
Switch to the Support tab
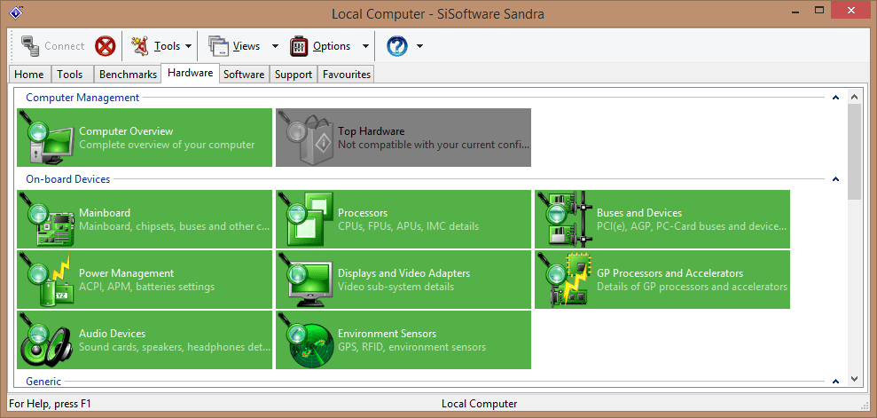(294, 74)
